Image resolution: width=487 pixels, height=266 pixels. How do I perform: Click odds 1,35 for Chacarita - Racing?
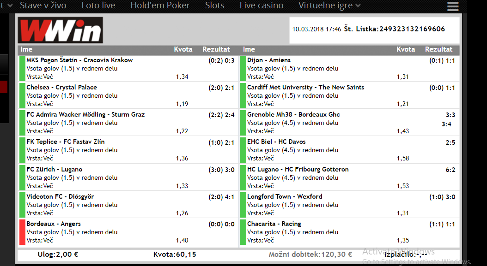pos(403,241)
